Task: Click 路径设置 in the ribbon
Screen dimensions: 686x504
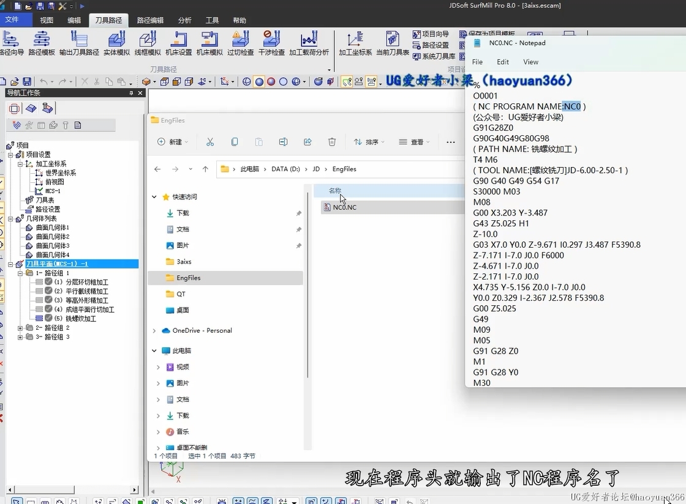Action: pyautogui.click(x=431, y=45)
